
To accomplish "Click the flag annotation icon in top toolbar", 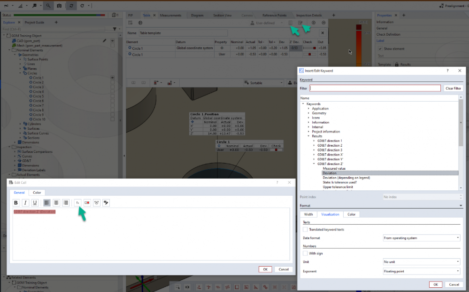I will pyautogui.click(x=34, y=6).
